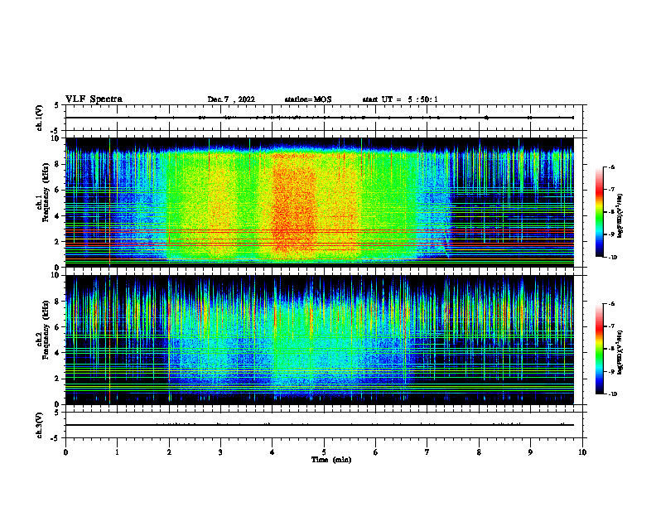Image resolution: width=656 pixels, height=507 pixels.
Task: Click the ch.1 frequency axis "4" tick
Action: tap(58, 216)
